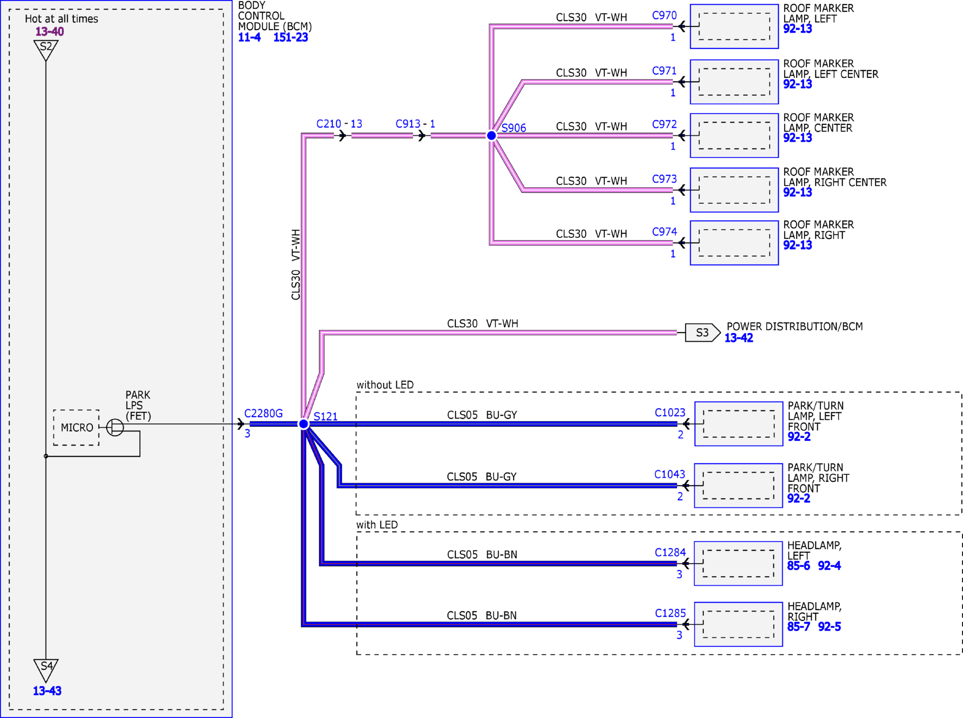This screenshot has width=963, height=718.
Task: Click connector label C974
Action: coord(664,232)
